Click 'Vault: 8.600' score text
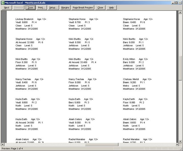 point(22,22)
